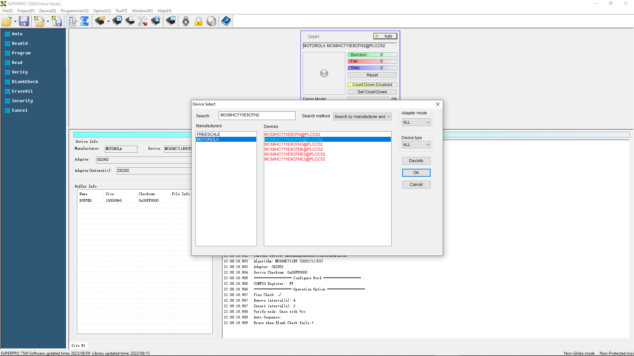The image size is (634, 356).
Task: Select device MC68HC711E9CFNE@PLCC52
Action: coord(327,149)
